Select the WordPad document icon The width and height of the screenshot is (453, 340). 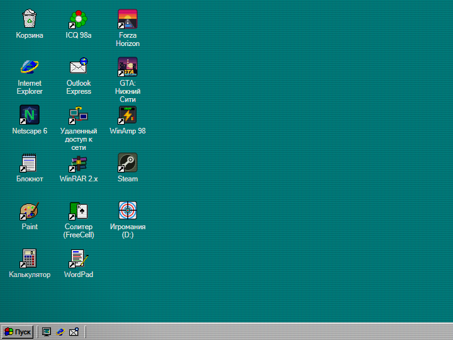coord(78,258)
